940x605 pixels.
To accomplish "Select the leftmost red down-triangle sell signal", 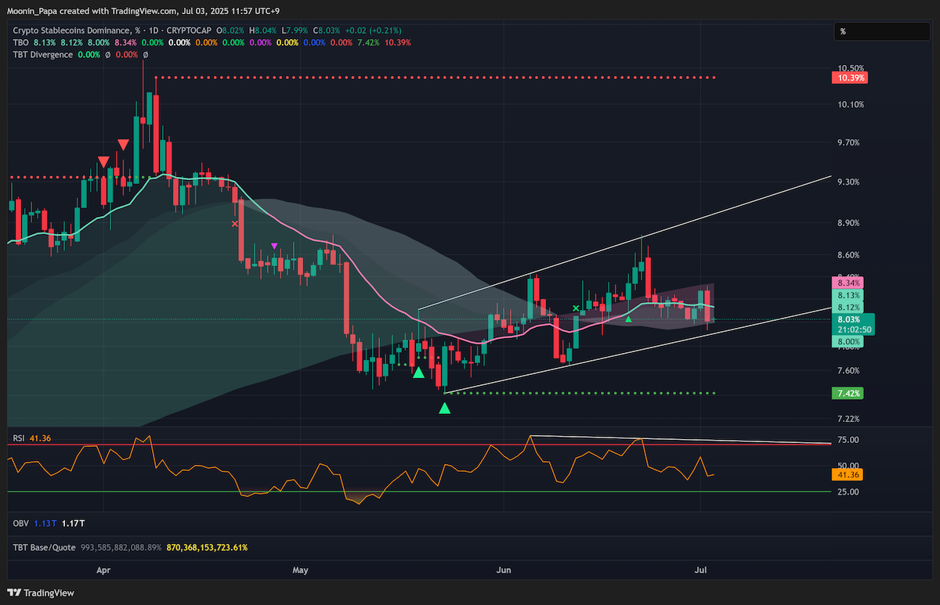I will pyautogui.click(x=103, y=161).
